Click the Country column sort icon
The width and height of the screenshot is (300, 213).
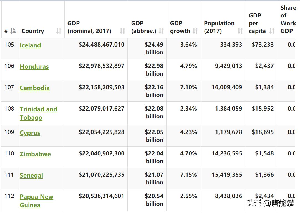click(x=59, y=31)
